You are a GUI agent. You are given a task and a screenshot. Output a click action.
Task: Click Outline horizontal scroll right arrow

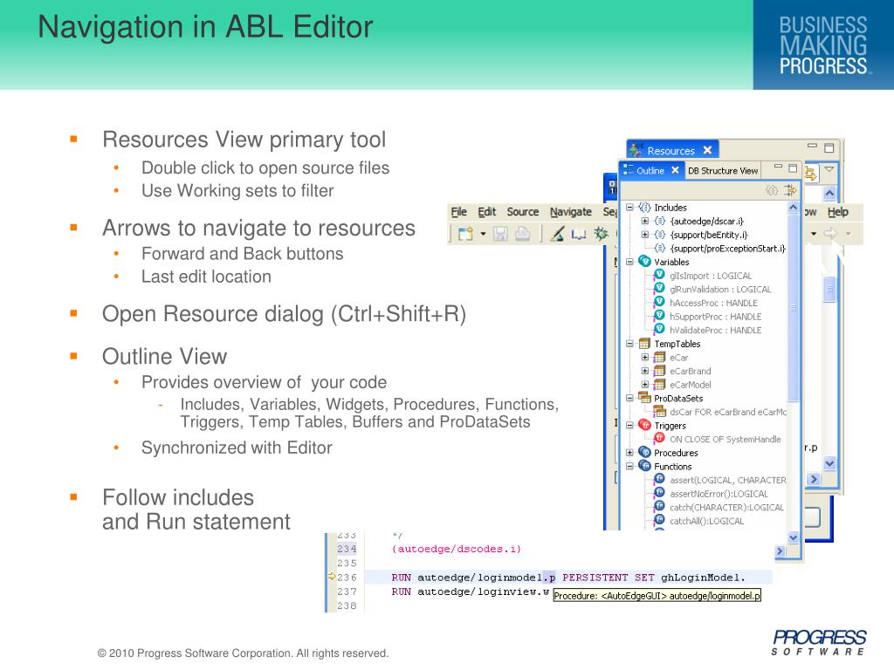pos(780,551)
